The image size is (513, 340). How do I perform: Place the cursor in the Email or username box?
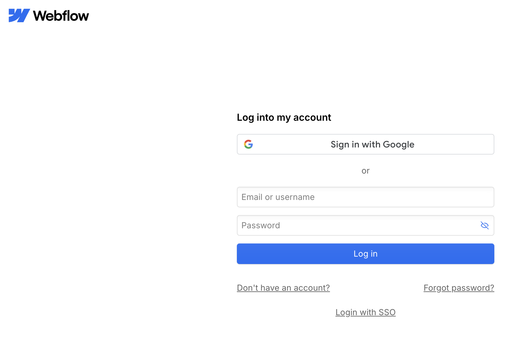366,197
